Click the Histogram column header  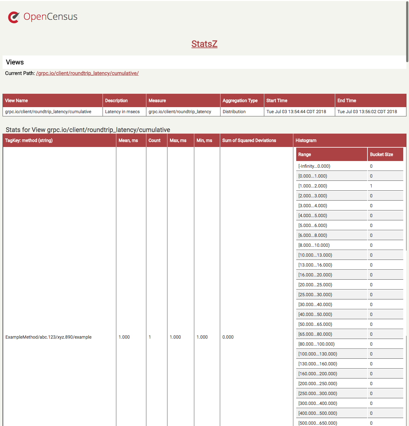point(305,140)
